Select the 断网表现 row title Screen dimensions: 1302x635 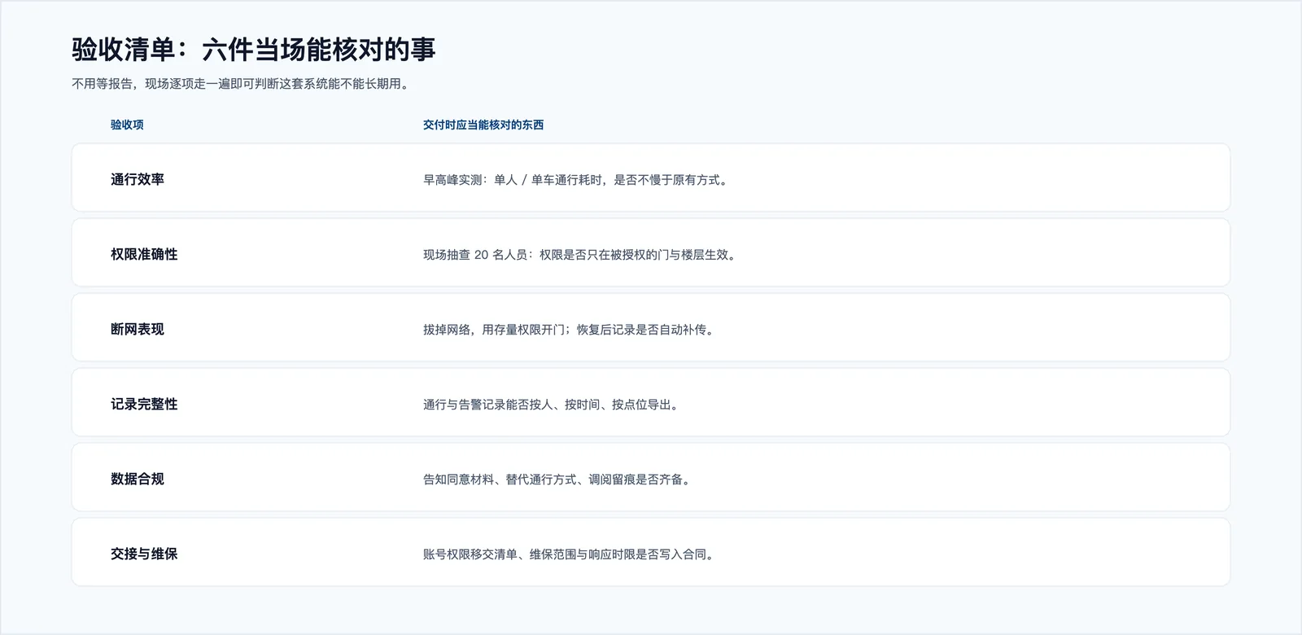click(x=138, y=329)
